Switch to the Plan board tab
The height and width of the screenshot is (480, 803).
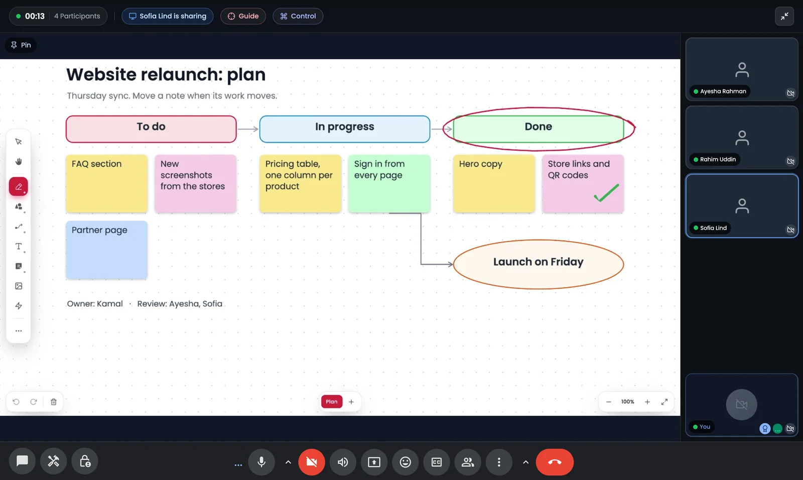click(x=332, y=402)
